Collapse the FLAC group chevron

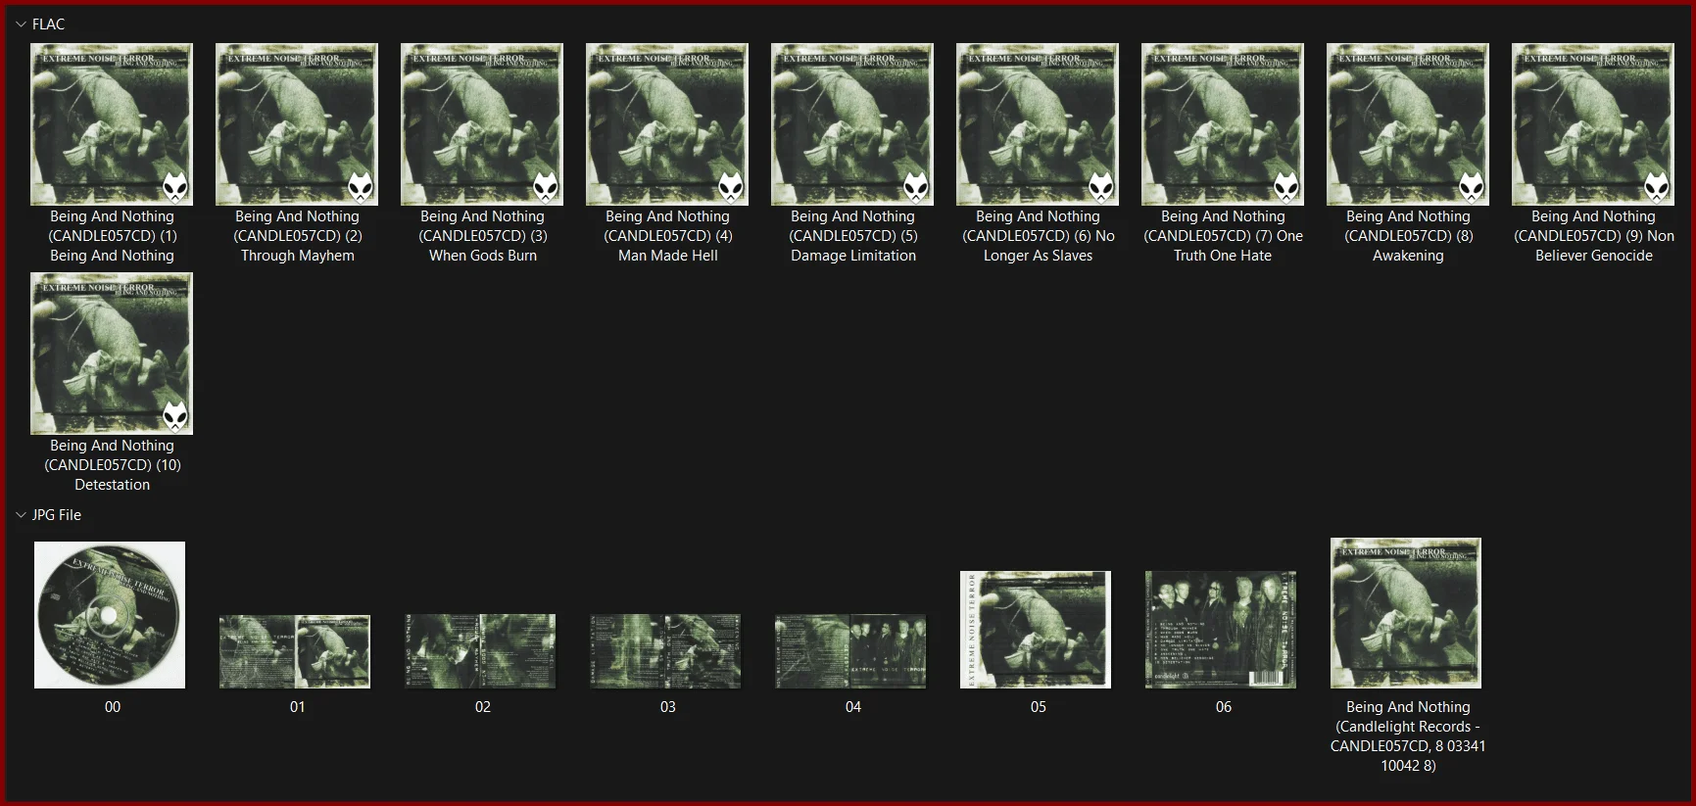[21, 24]
